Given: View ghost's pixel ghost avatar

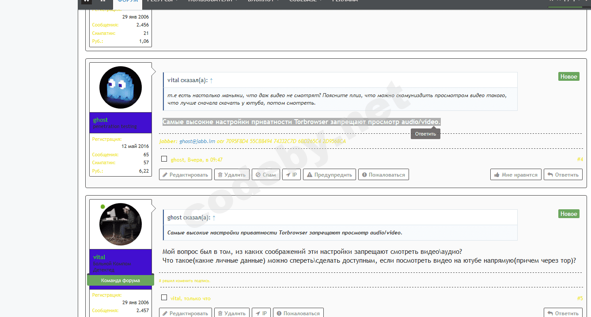Looking at the screenshot, I should tap(120, 87).
